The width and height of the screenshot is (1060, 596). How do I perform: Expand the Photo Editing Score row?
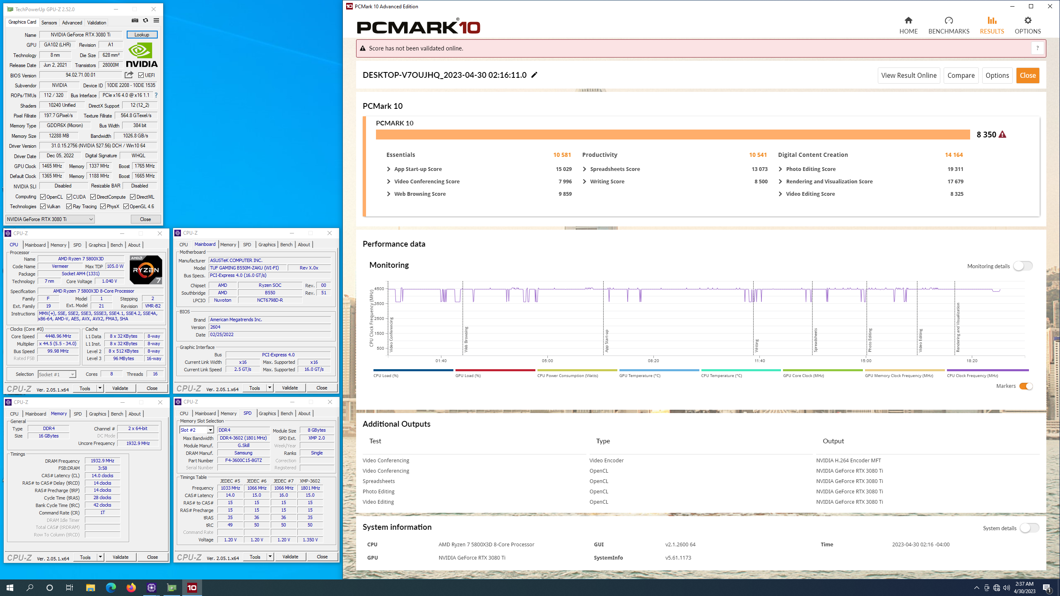tap(780, 169)
